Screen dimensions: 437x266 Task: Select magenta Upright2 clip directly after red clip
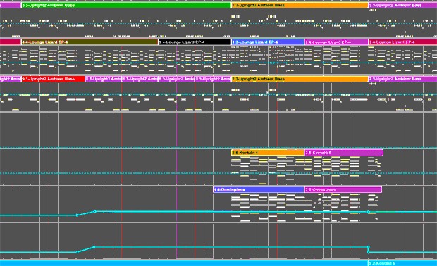(103, 79)
